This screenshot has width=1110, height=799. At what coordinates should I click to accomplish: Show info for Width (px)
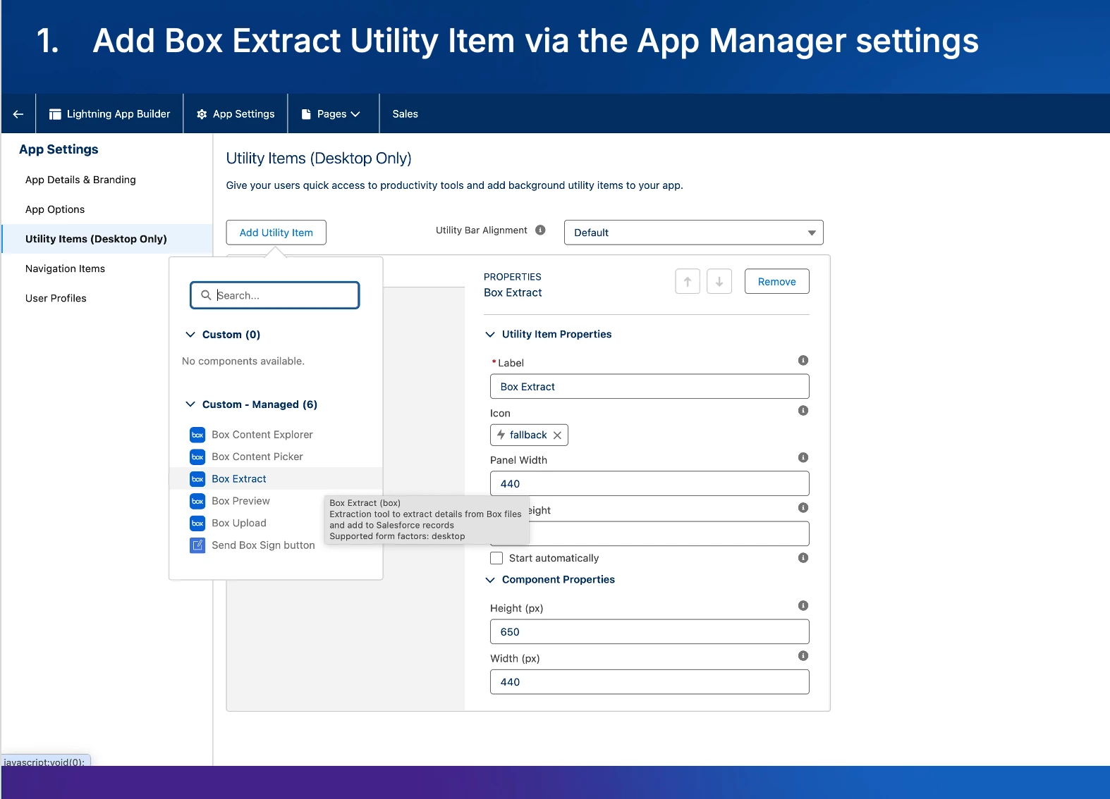pyautogui.click(x=803, y=656)
